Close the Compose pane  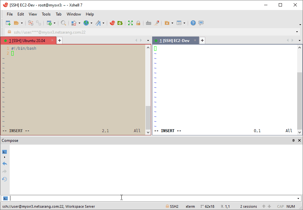(x=299, y=141)
